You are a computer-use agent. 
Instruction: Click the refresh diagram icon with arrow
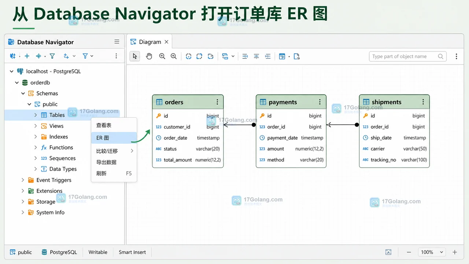[210, 56]
